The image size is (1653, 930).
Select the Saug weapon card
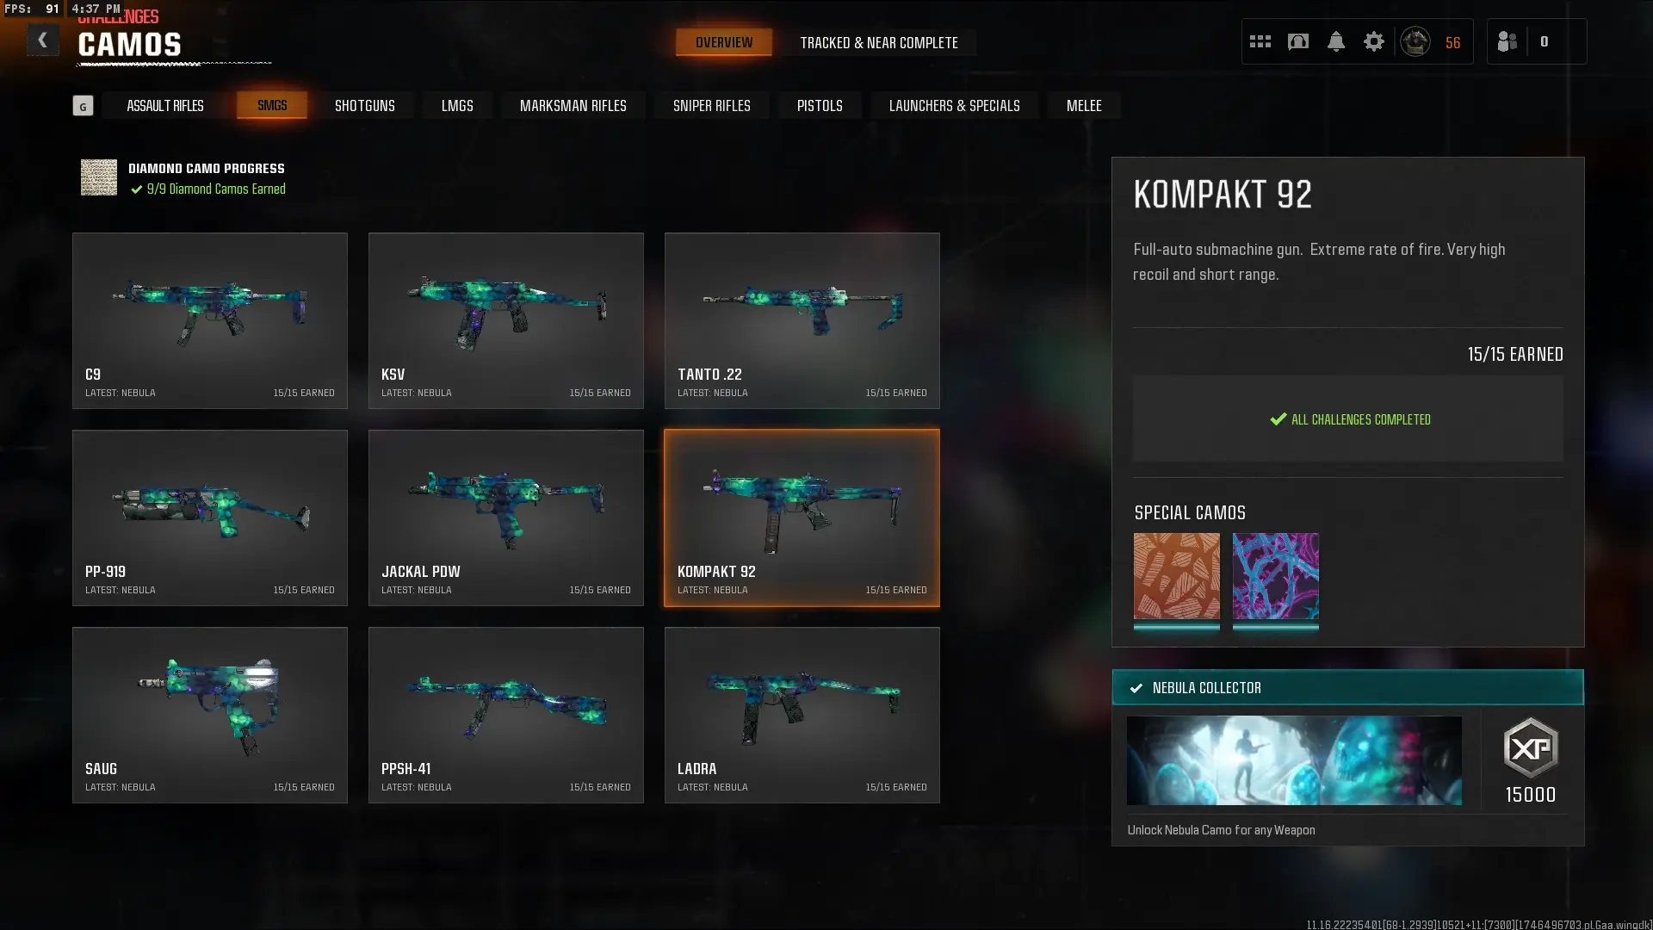tap(210, 715)
